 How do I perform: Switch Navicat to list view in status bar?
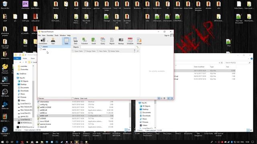click(159, 98)
